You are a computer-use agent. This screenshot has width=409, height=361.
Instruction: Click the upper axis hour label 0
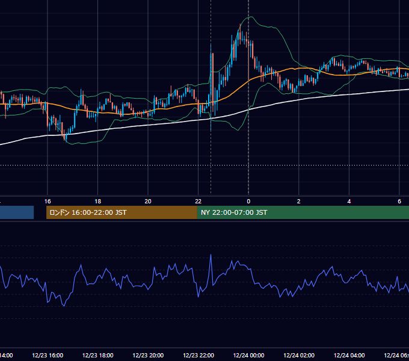(x=248, y=201)
